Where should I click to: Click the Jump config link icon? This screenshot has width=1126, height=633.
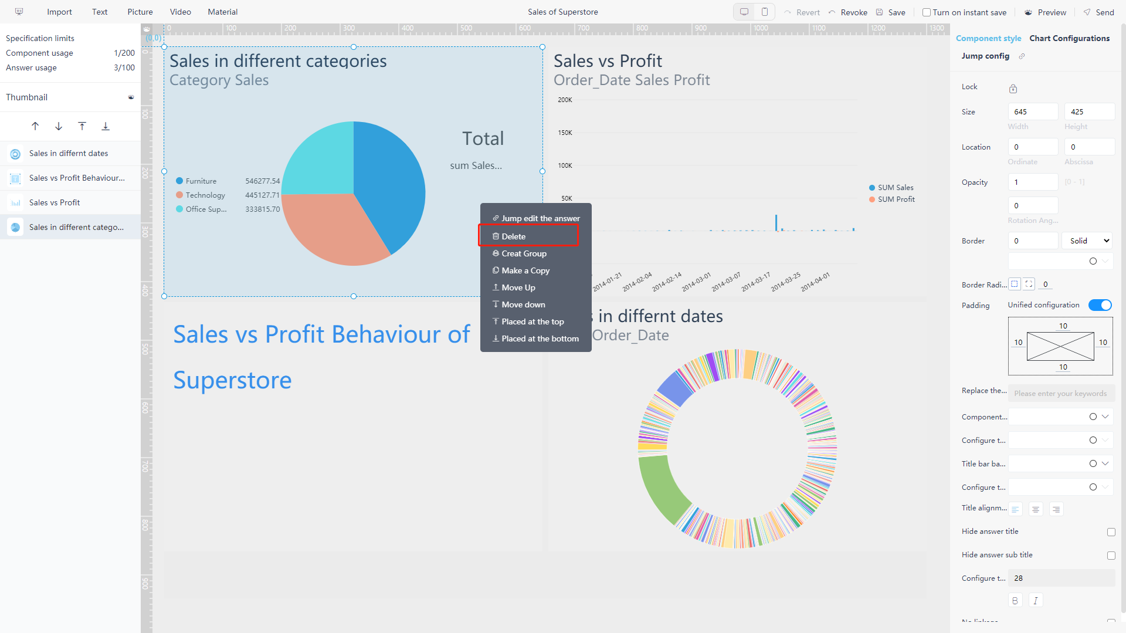[1022, 56]
